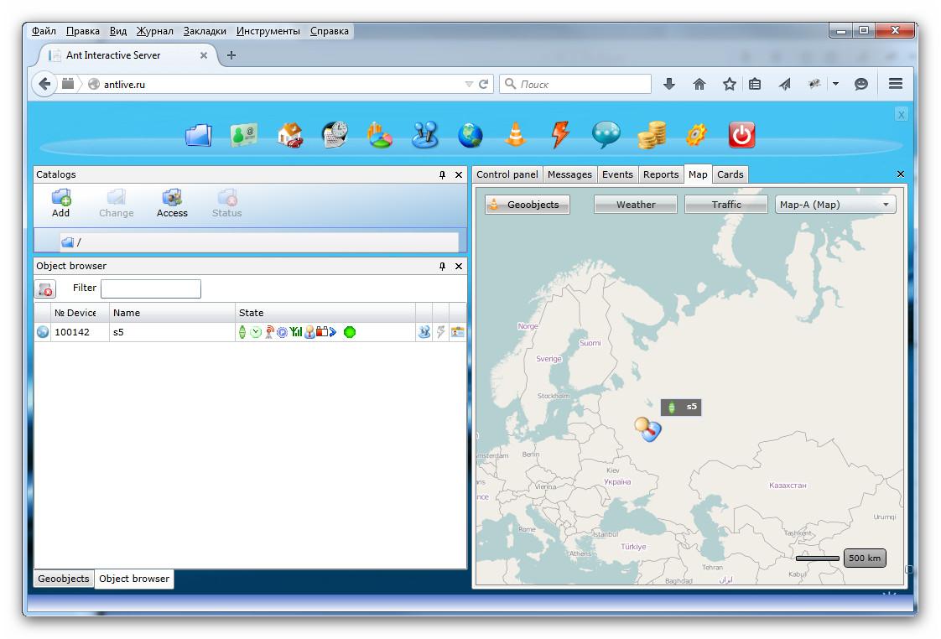Toggle the Traffic map overlay
941x639 pixels.
pyautogui.click(x=726, y=205)
